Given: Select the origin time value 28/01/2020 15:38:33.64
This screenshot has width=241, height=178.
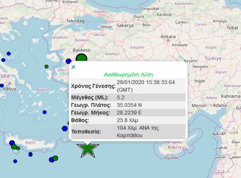Looking at the screenshot, I should pyautogui.click(x=146, y=82).
